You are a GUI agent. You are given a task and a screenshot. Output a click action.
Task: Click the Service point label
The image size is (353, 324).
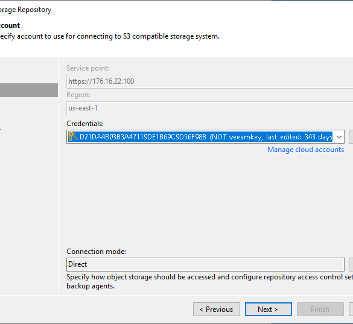coord(88,68)
